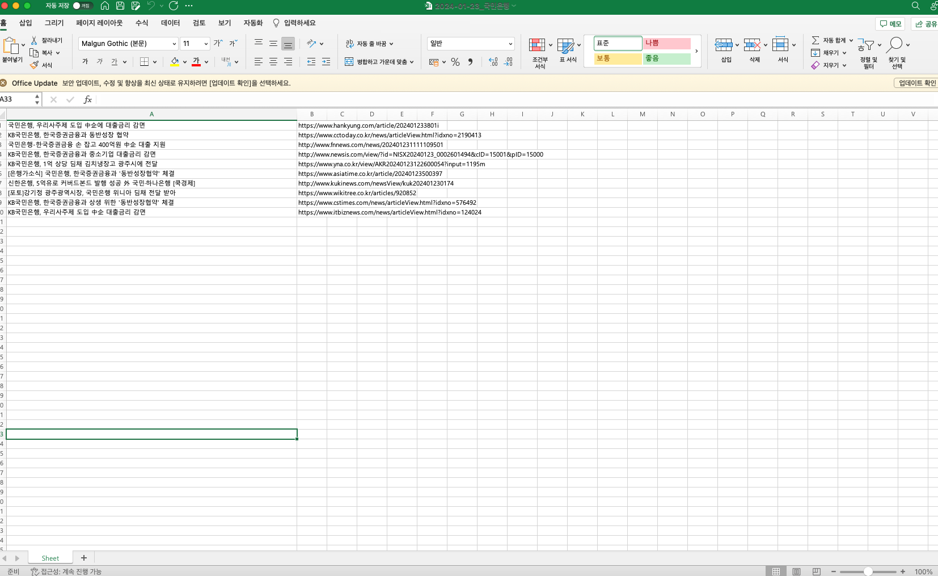Open the 조건부 서식 conditional formatting menu

click(x=540, y=52)
